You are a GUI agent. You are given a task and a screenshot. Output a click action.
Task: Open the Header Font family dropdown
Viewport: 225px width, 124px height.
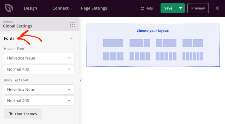(39, 58)
